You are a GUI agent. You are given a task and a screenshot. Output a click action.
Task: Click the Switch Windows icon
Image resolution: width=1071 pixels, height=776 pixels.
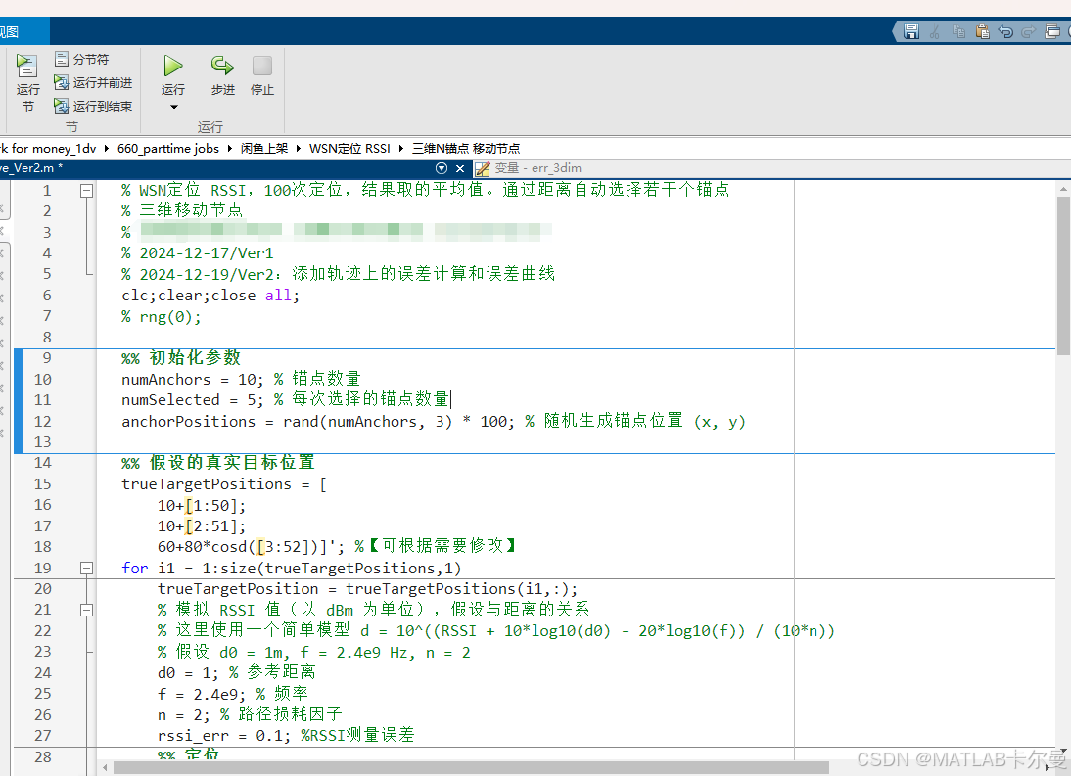(x=1052, y=31)
